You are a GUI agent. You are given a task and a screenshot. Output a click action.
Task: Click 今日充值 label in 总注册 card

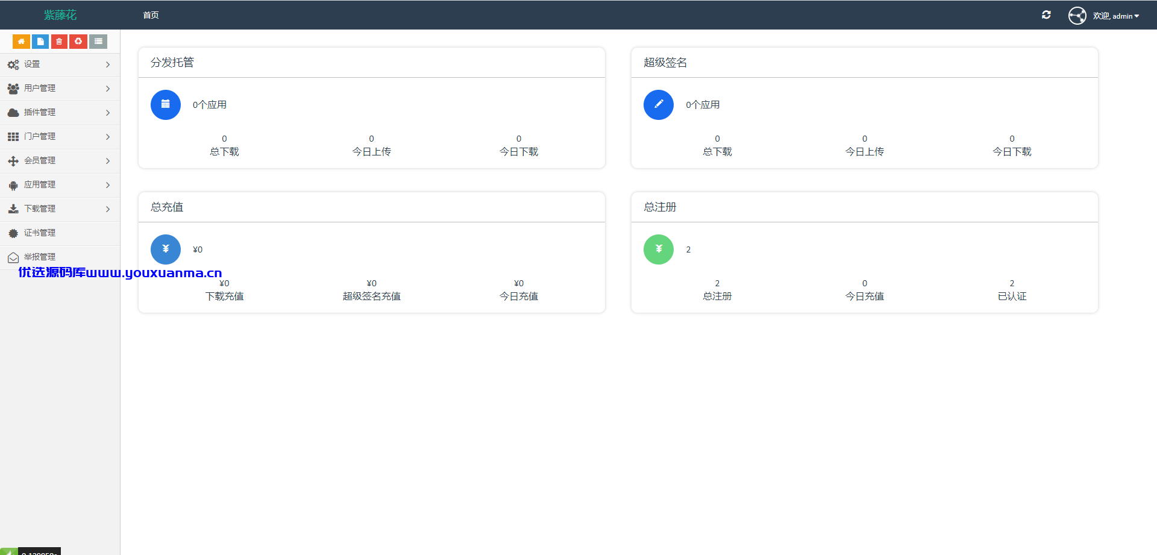pos(865,296)
